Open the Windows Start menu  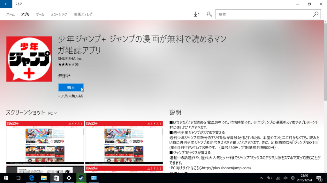pyautogui.click(x=6, y=178)
